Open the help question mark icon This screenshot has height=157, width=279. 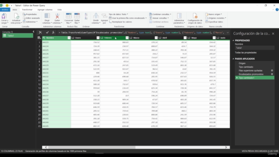(277, 10)
